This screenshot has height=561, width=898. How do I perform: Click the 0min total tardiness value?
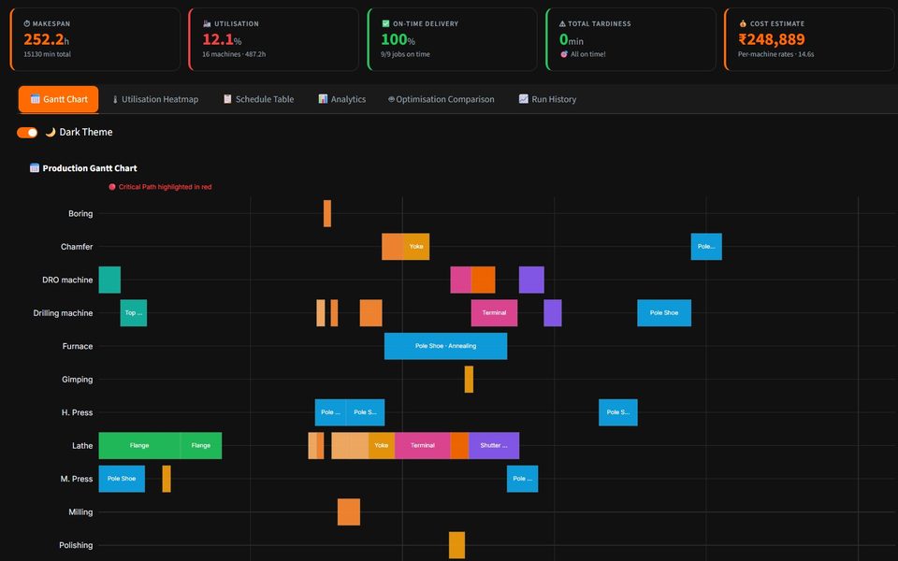(572, 39)
